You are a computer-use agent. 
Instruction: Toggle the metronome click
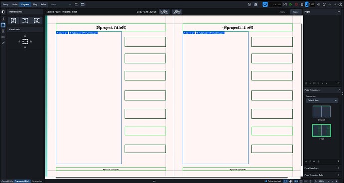302,4
